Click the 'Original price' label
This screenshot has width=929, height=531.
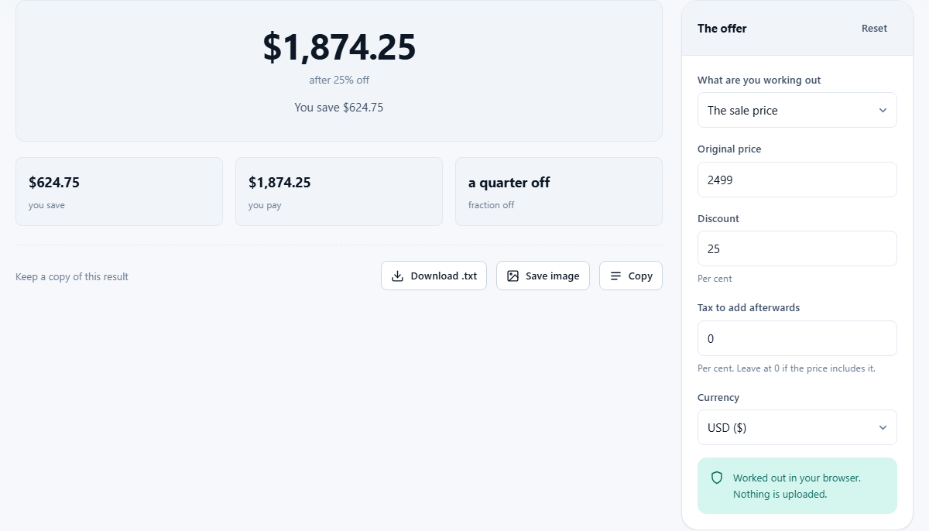point(729,149)
